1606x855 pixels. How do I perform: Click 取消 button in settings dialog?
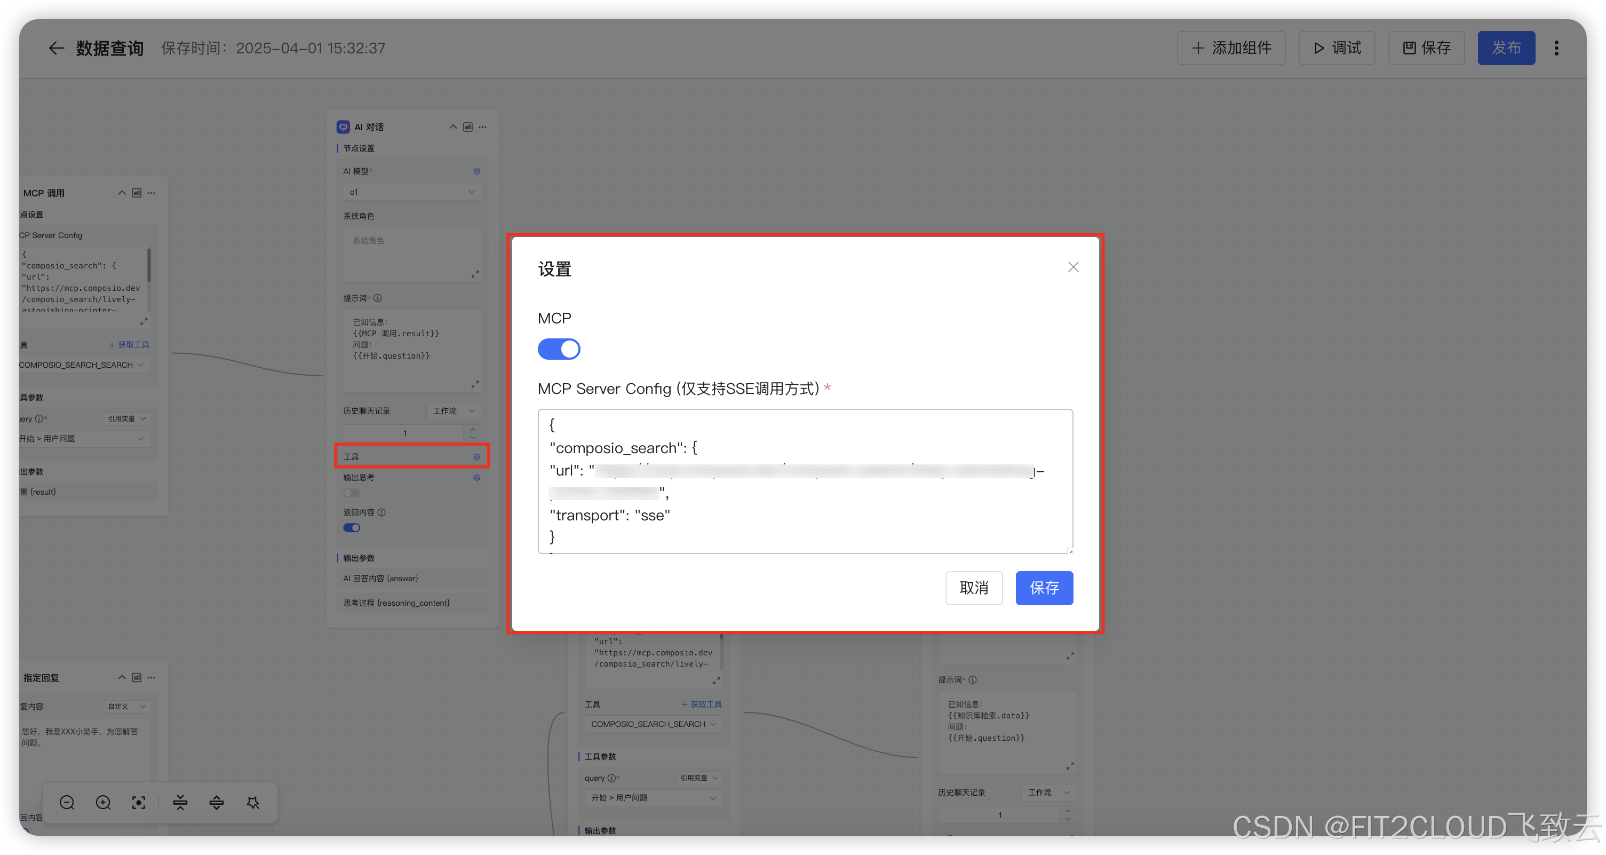pyautogui.click(x=973, y=588)
